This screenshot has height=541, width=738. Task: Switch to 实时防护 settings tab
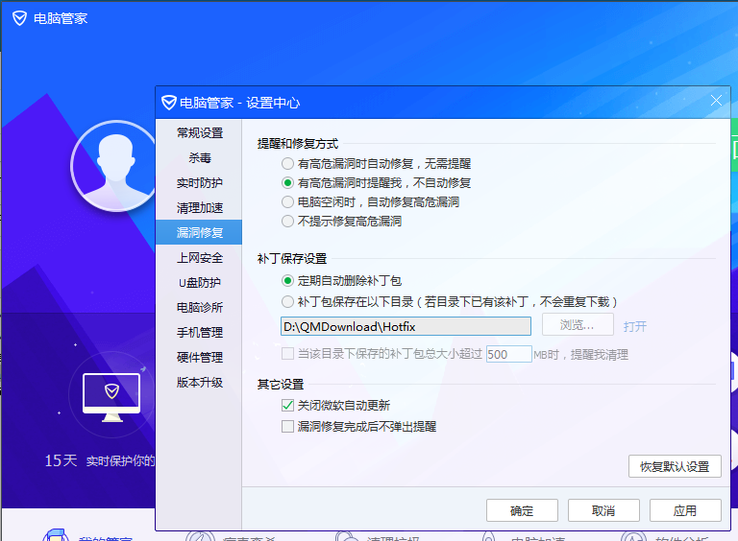point(199,182)
